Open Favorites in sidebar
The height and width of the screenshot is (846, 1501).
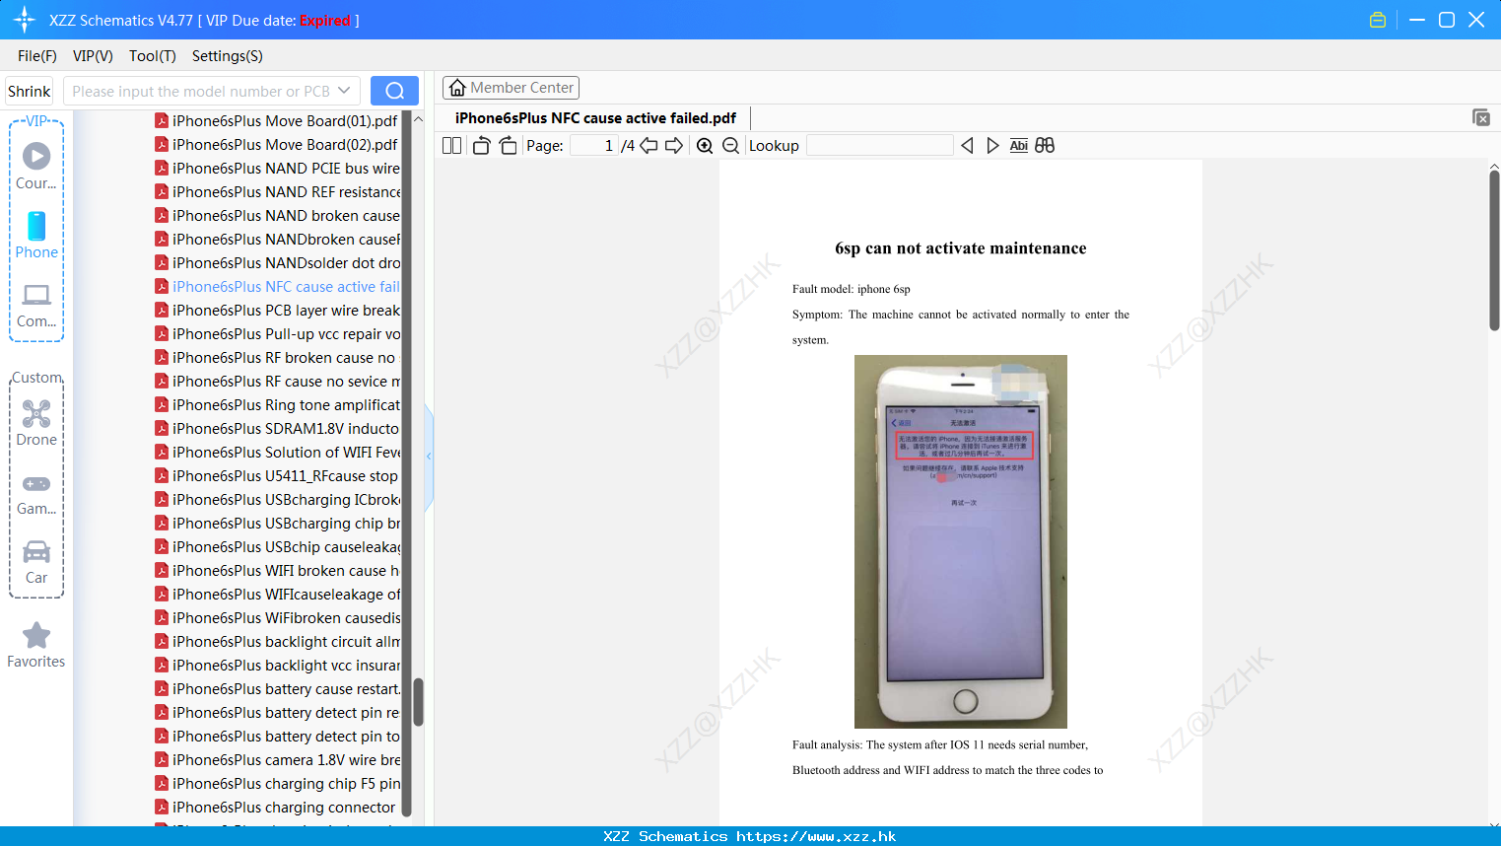36,646
